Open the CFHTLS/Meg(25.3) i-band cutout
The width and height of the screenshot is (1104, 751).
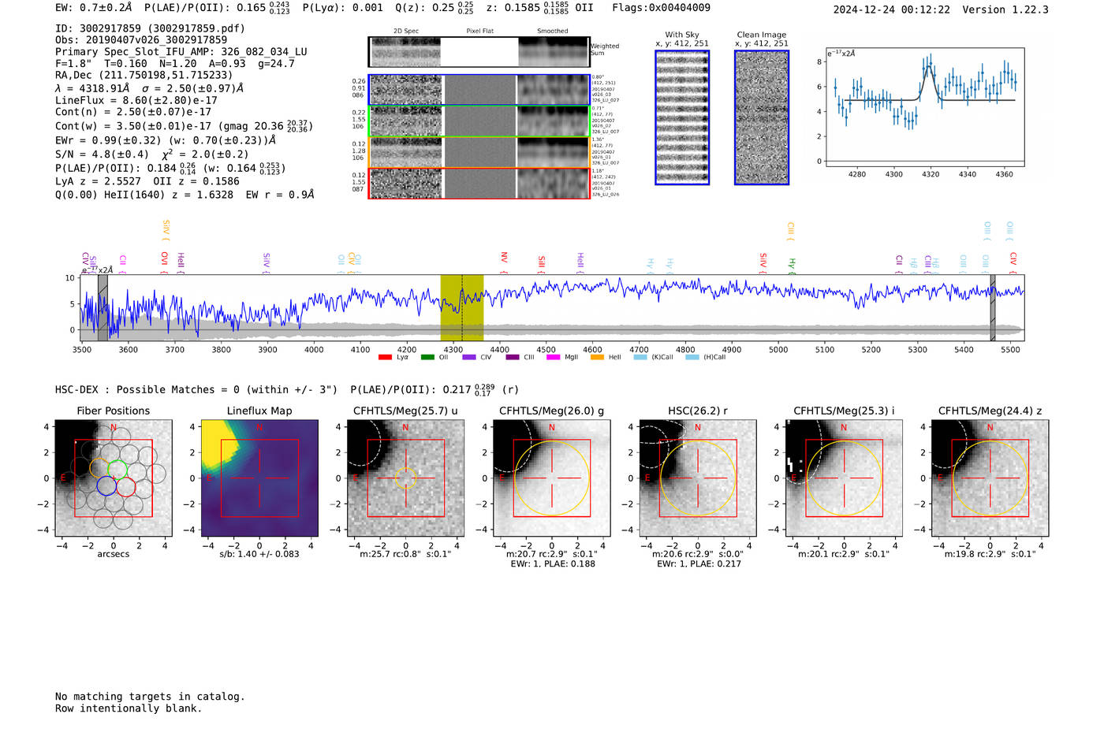coord(844,478)
